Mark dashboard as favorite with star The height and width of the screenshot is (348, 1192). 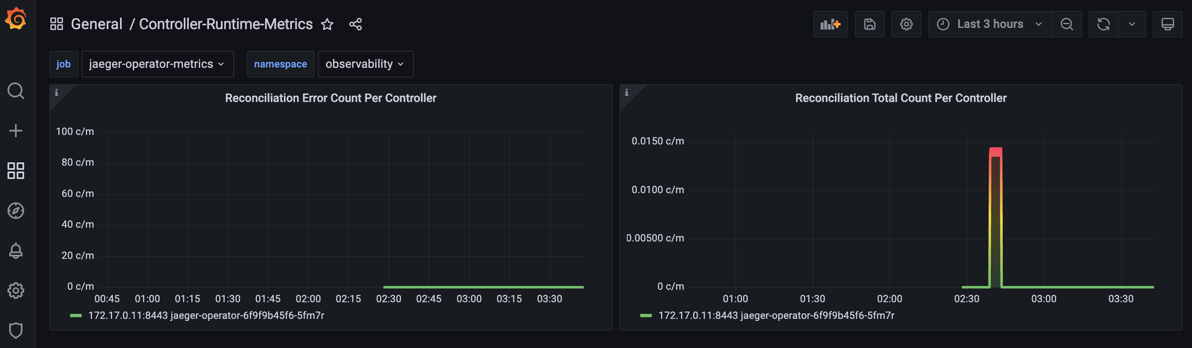[327, 24]
